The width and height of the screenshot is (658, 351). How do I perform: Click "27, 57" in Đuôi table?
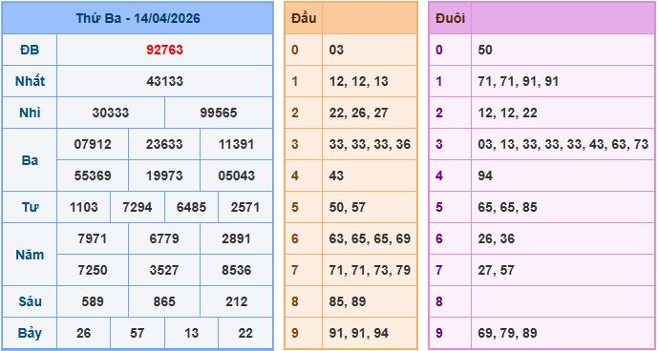coord(496,270)
